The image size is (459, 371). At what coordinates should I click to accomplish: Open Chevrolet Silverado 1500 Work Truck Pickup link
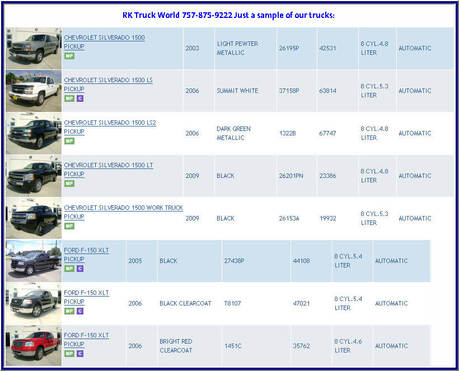pos(123,212)
